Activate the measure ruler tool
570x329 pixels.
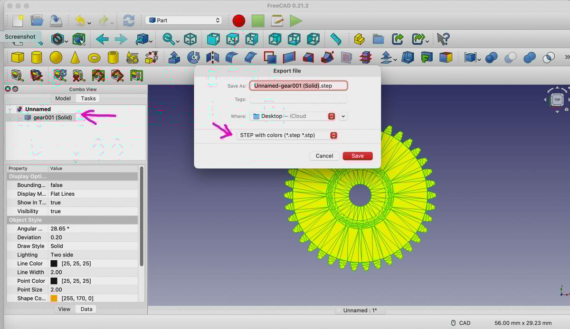tap(336, 39)
